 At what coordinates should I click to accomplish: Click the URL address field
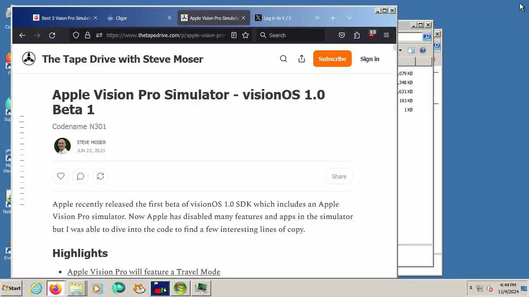[167, 35]
